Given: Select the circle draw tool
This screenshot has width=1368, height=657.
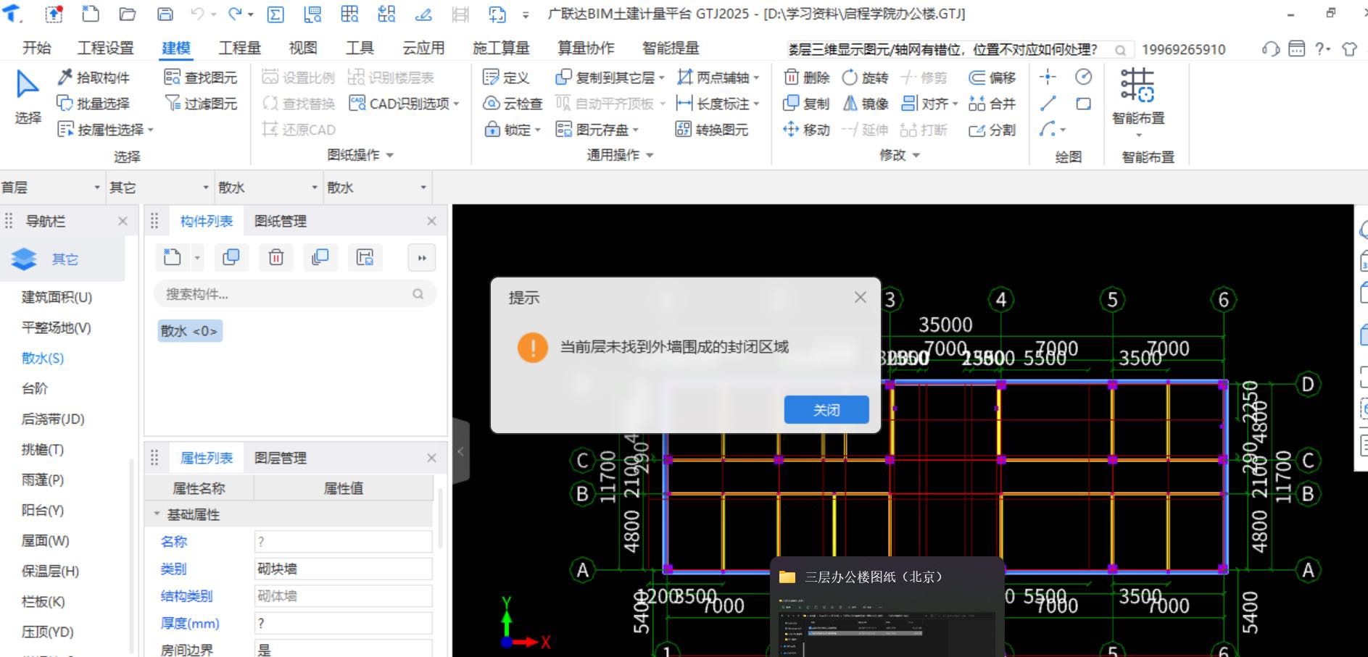Looking at the screenshot, I should [x=1083, y=77].
